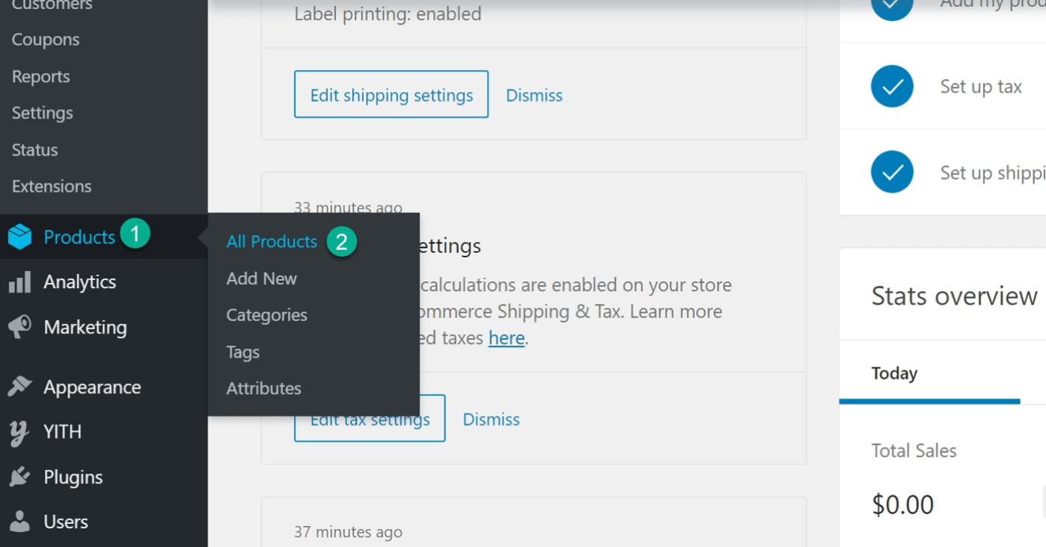Click the Users person icon
The image size is (1046, 547).
20,522
